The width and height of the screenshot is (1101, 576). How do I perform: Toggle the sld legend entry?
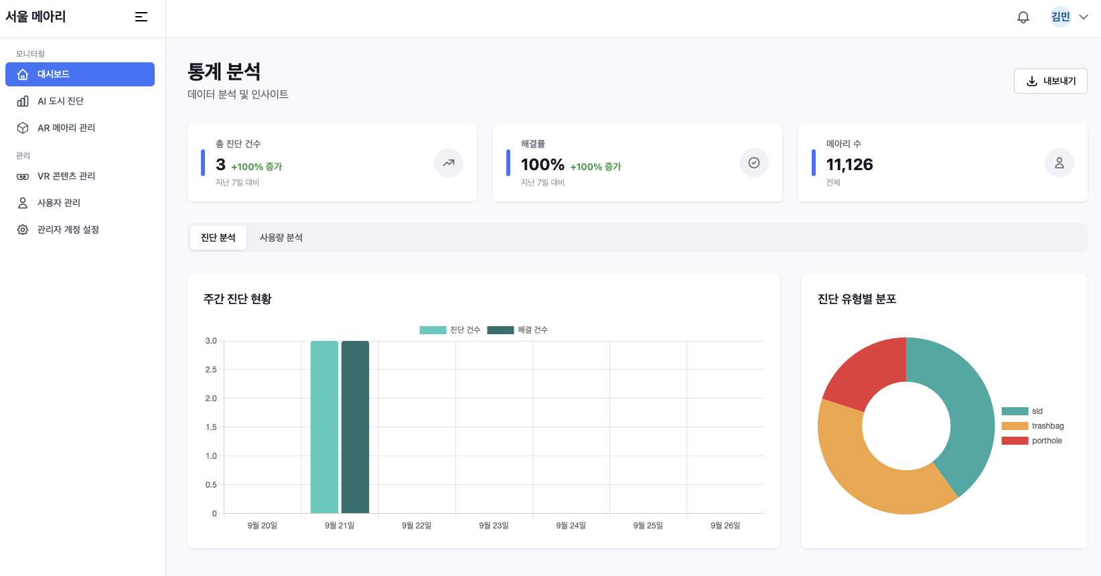point(1022,411)
